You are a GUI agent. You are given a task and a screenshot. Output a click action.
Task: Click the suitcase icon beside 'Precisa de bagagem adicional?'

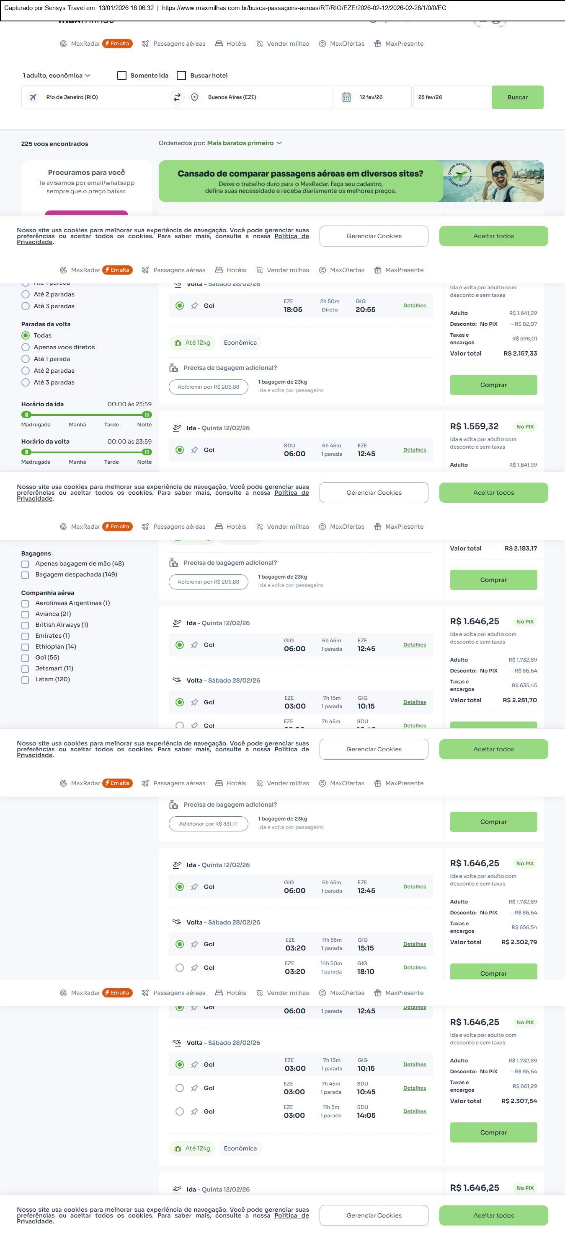[x=173, y=368]
